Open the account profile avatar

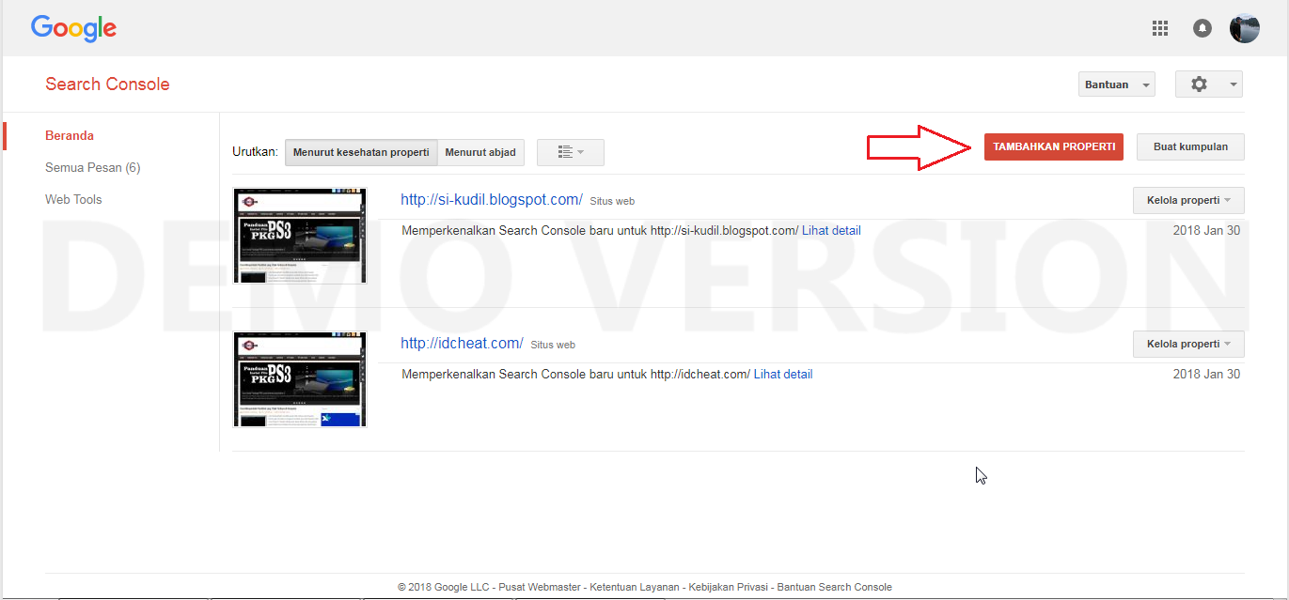[x=1245, y=28]
